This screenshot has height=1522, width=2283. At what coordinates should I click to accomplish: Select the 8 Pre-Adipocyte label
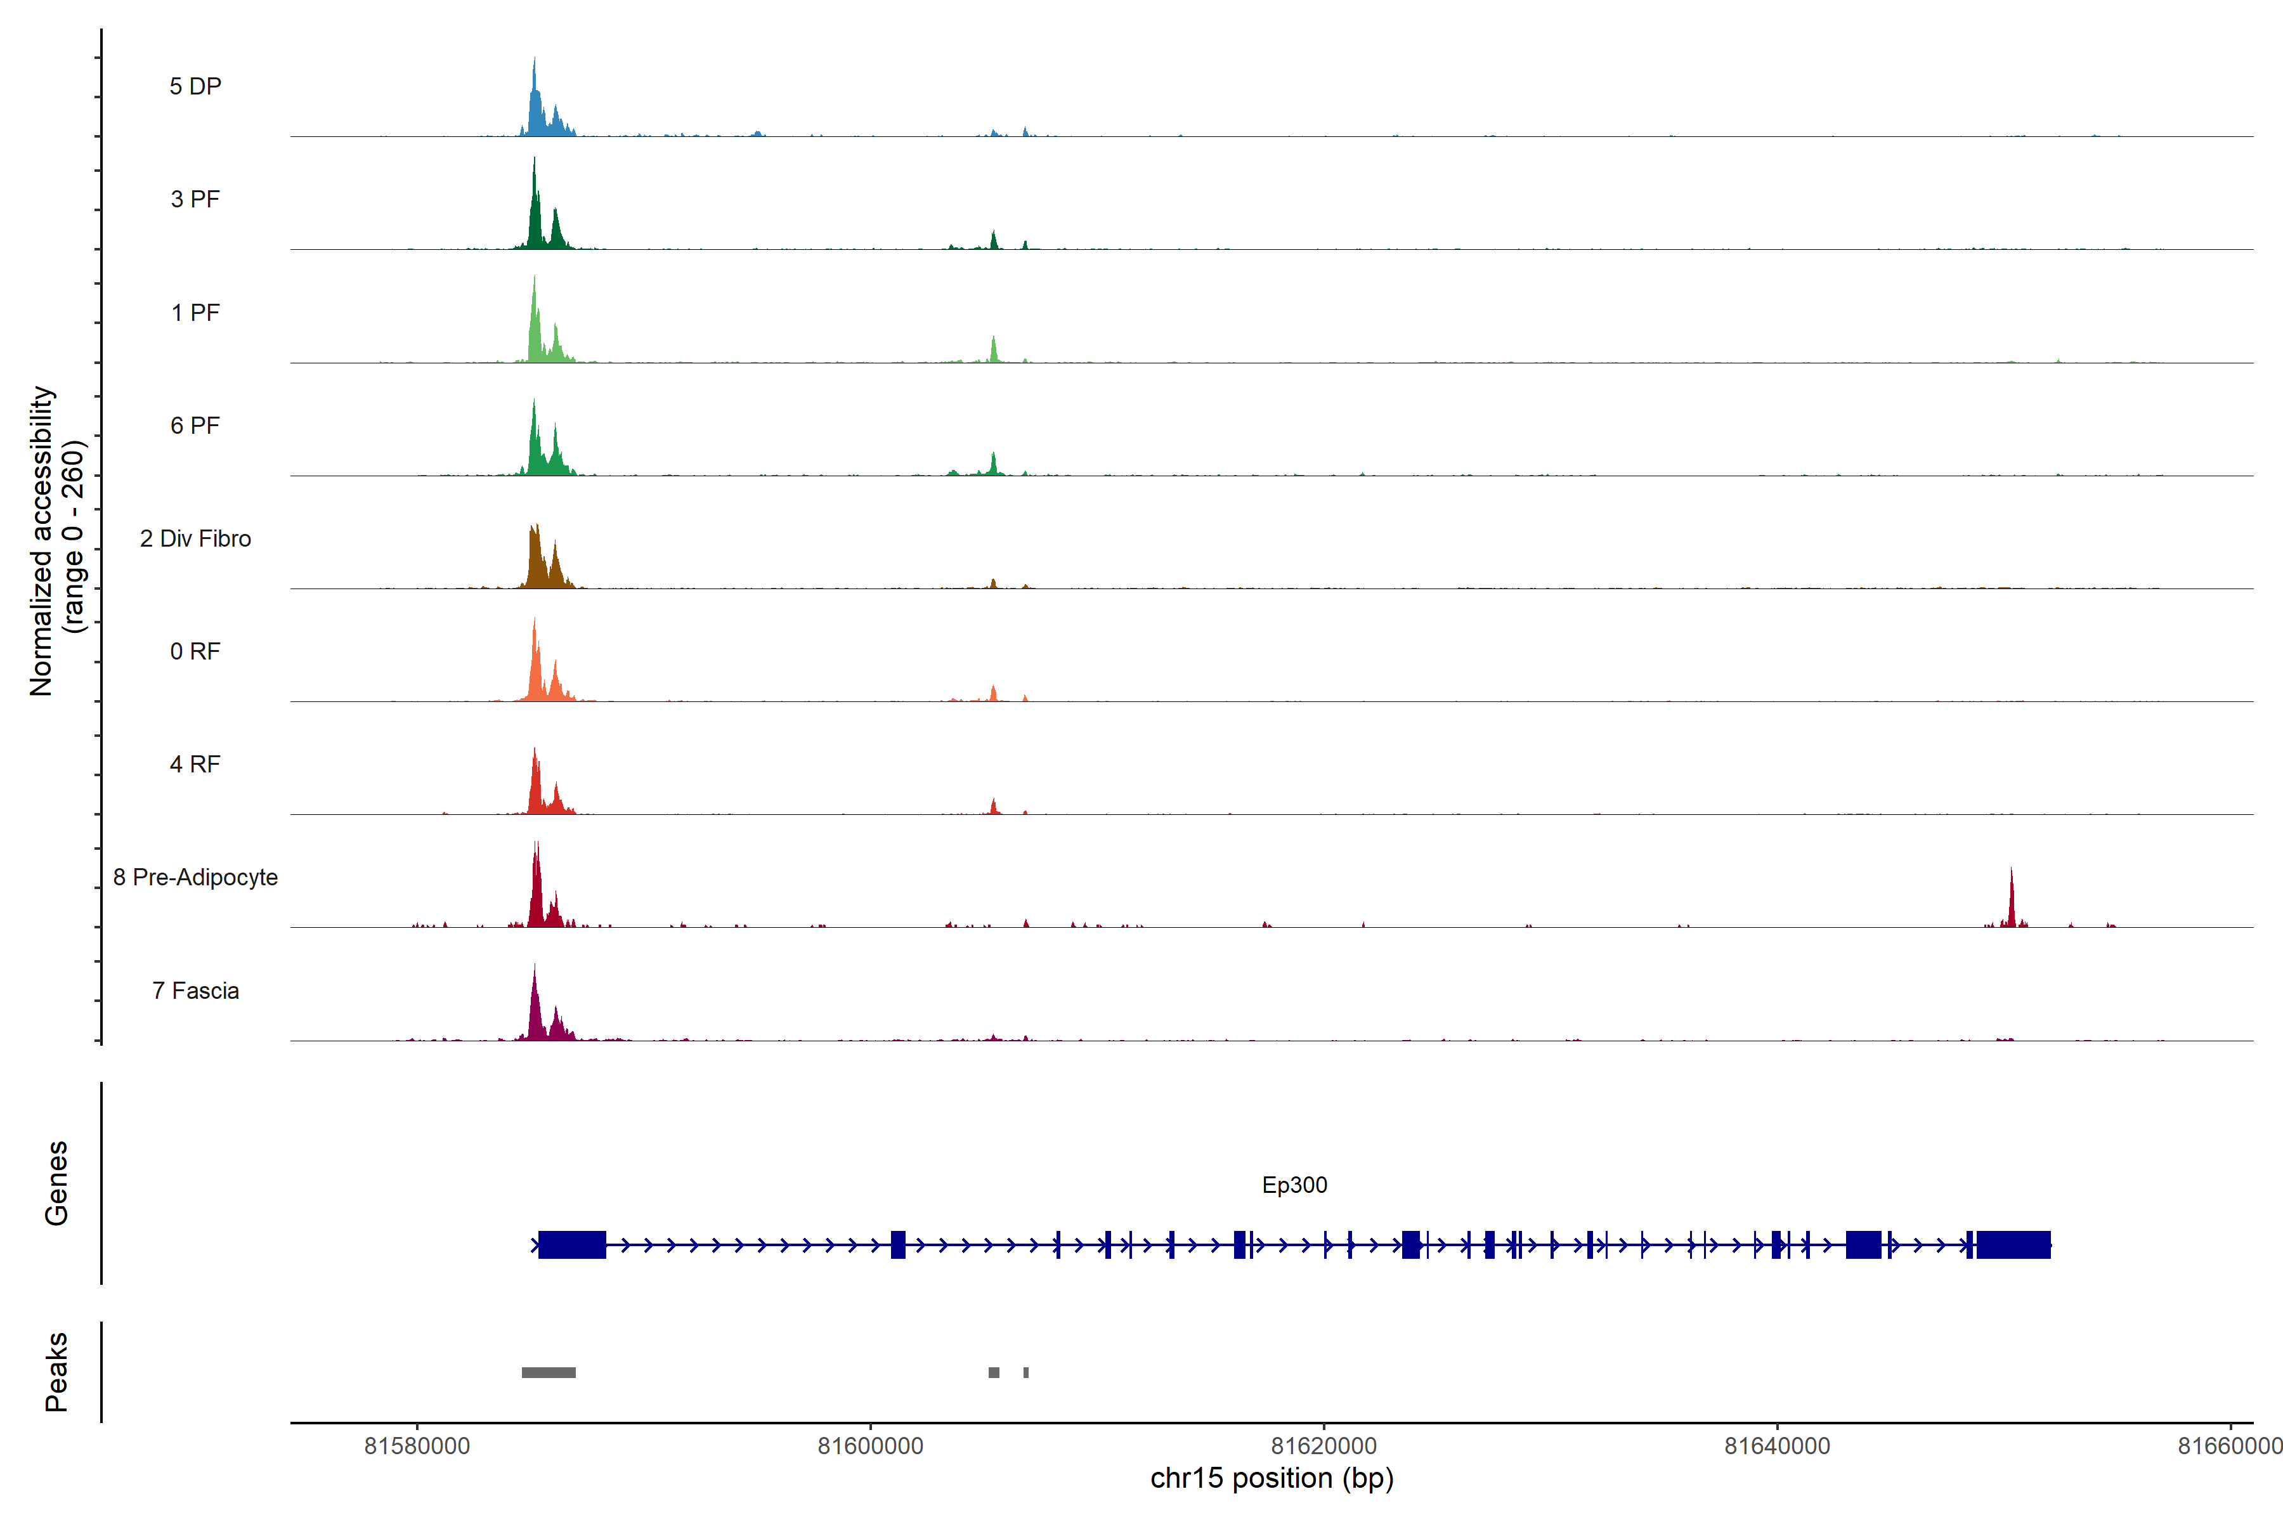pyautogui.click(x=195, y=878)
